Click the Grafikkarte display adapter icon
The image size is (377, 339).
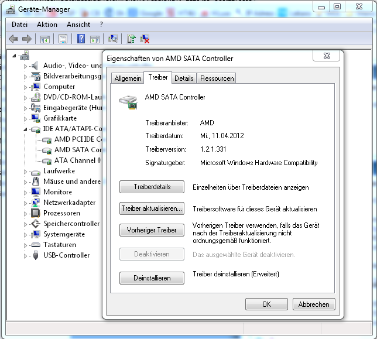pos(36,118)
